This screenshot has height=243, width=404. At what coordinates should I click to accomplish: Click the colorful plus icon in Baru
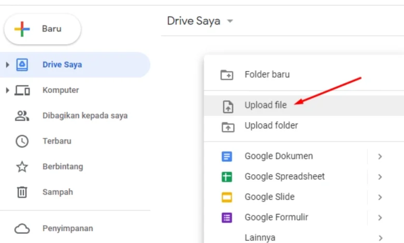click(x=22, y=29)
